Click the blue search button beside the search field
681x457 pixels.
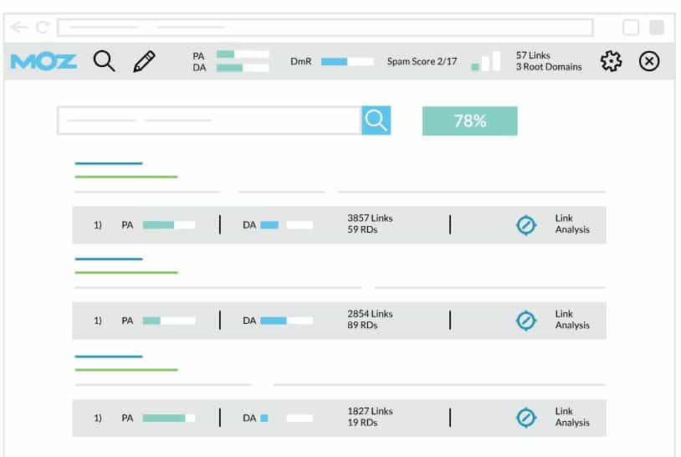376,121
